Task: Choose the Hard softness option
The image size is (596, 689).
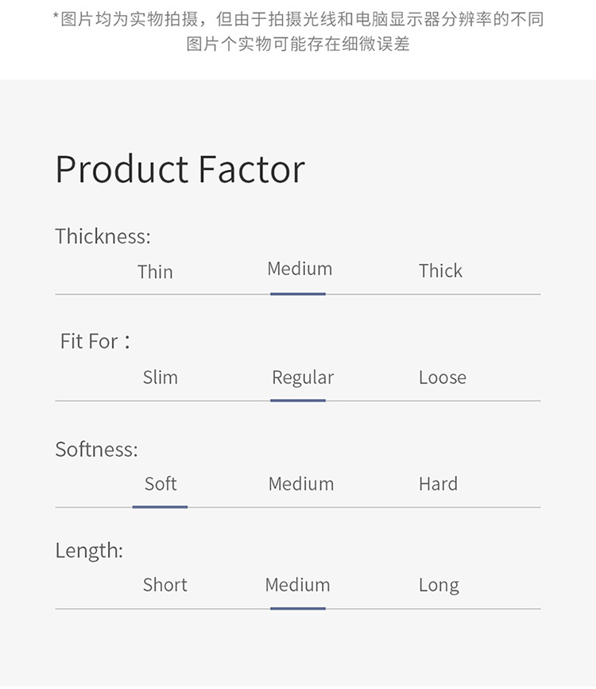Action: point(438,483)
